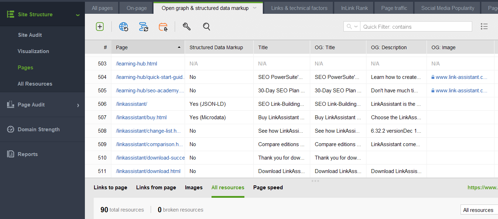Open the InLink Rank tab
The height and width of the screenshot is (219, 498).
[354, 8]
